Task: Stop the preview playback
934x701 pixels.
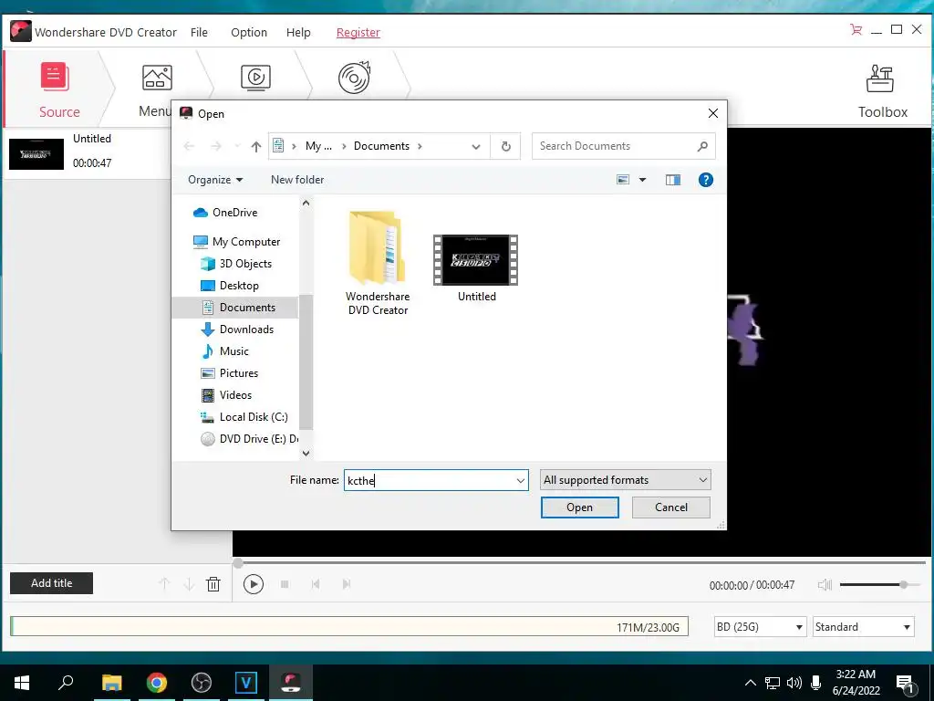Action: click(285, 584)
